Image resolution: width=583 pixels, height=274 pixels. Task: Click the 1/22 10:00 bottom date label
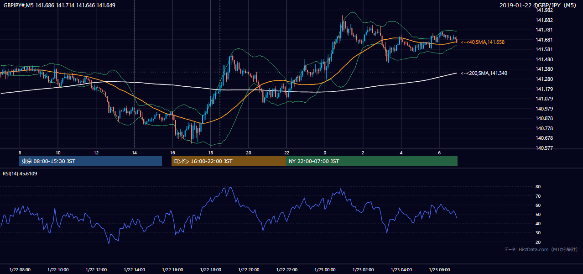pyautogui.click(x=58, y=270)
